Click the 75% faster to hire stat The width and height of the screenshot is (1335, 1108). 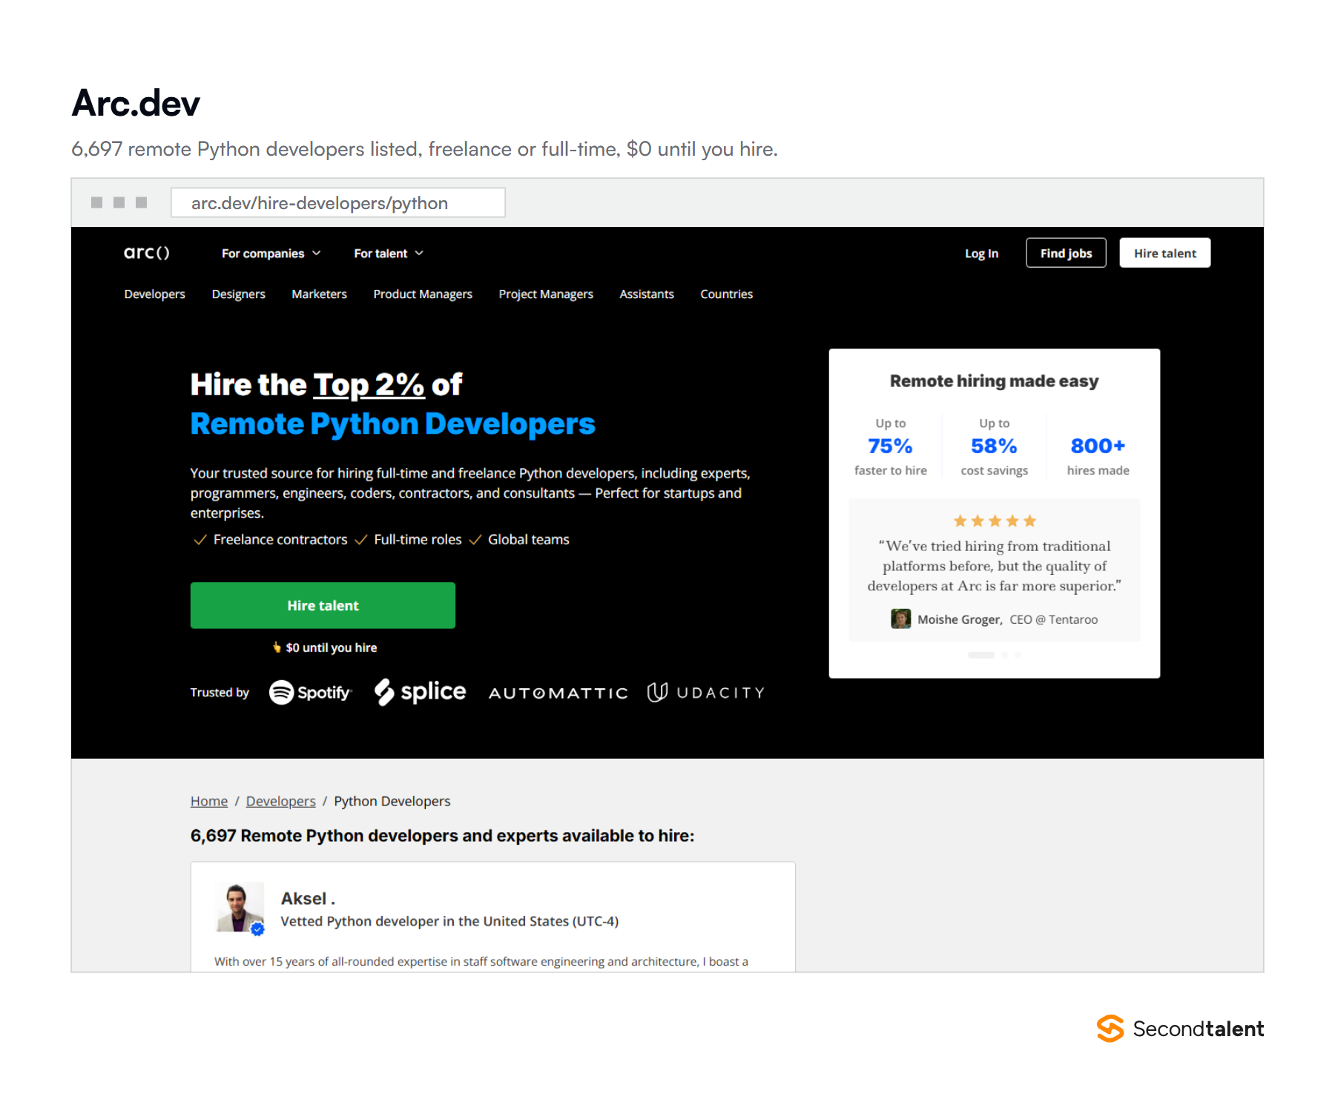tap(890, 446)
